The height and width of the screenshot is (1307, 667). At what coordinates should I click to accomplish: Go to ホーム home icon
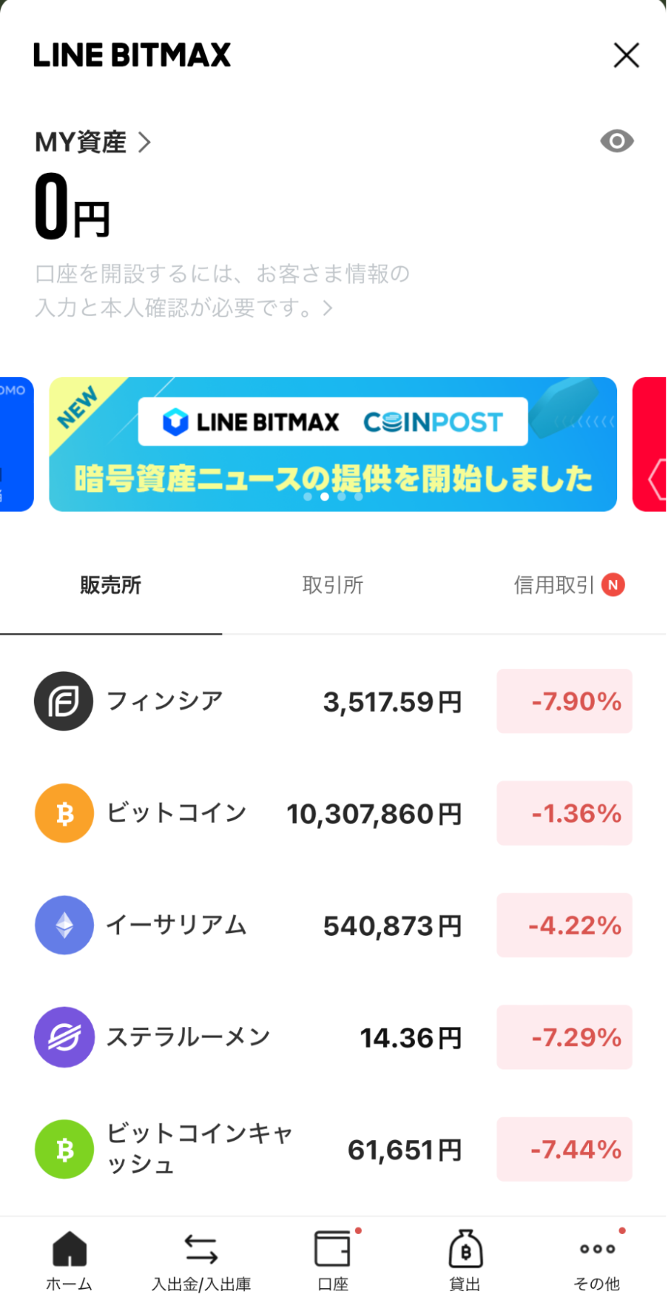69,1250
